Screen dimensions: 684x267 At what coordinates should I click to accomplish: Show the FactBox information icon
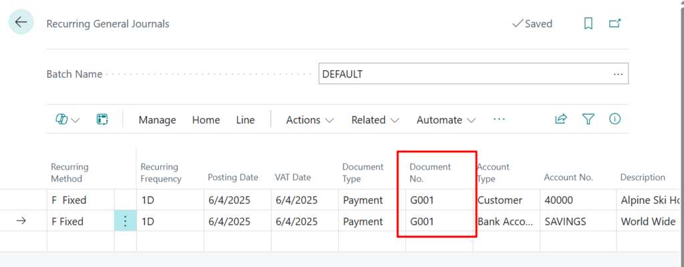point(615,119)
